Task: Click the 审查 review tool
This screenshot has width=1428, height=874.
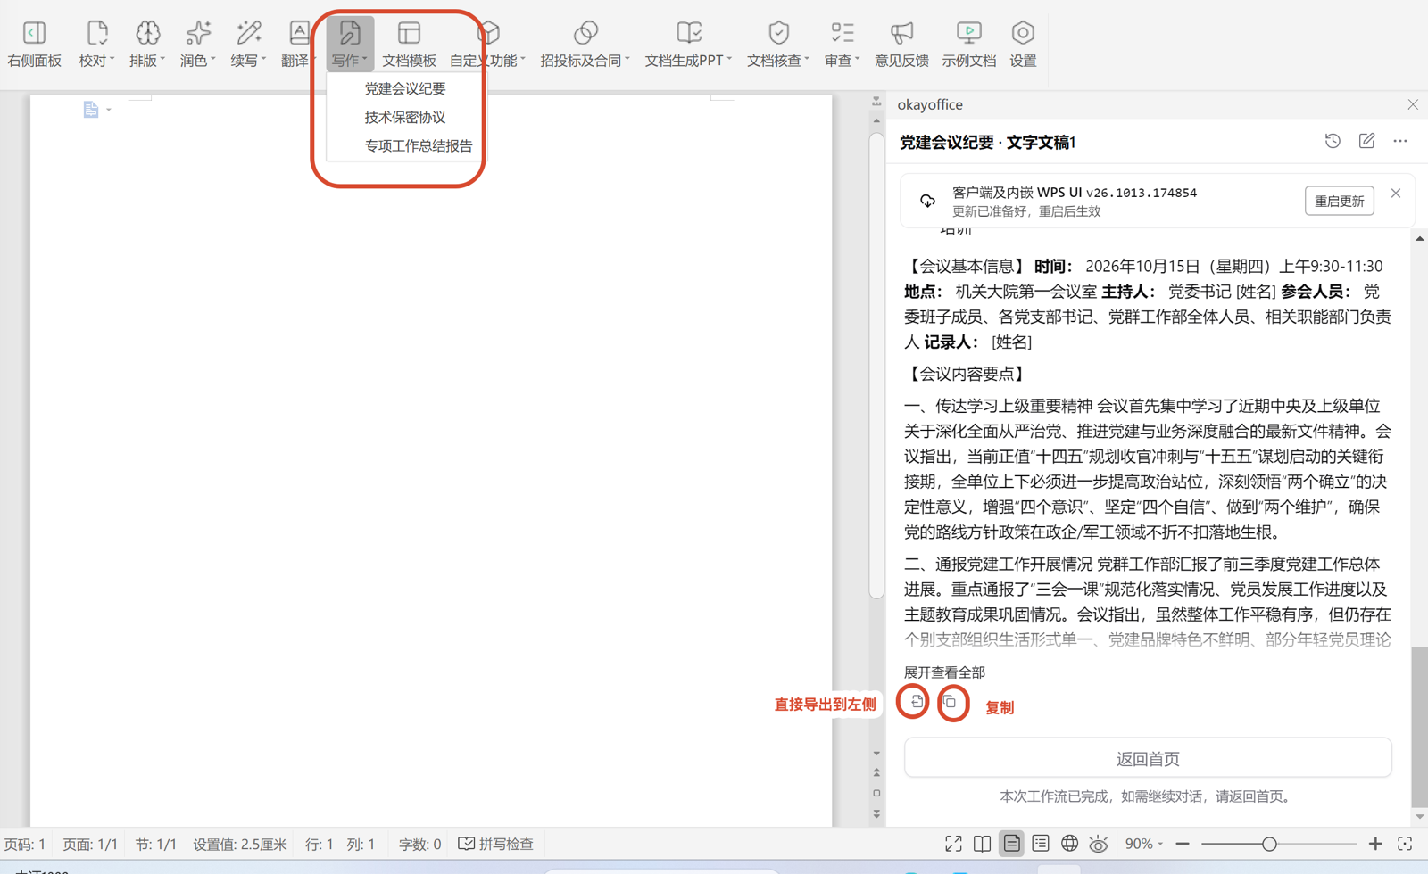Action: tap(842, 44)
